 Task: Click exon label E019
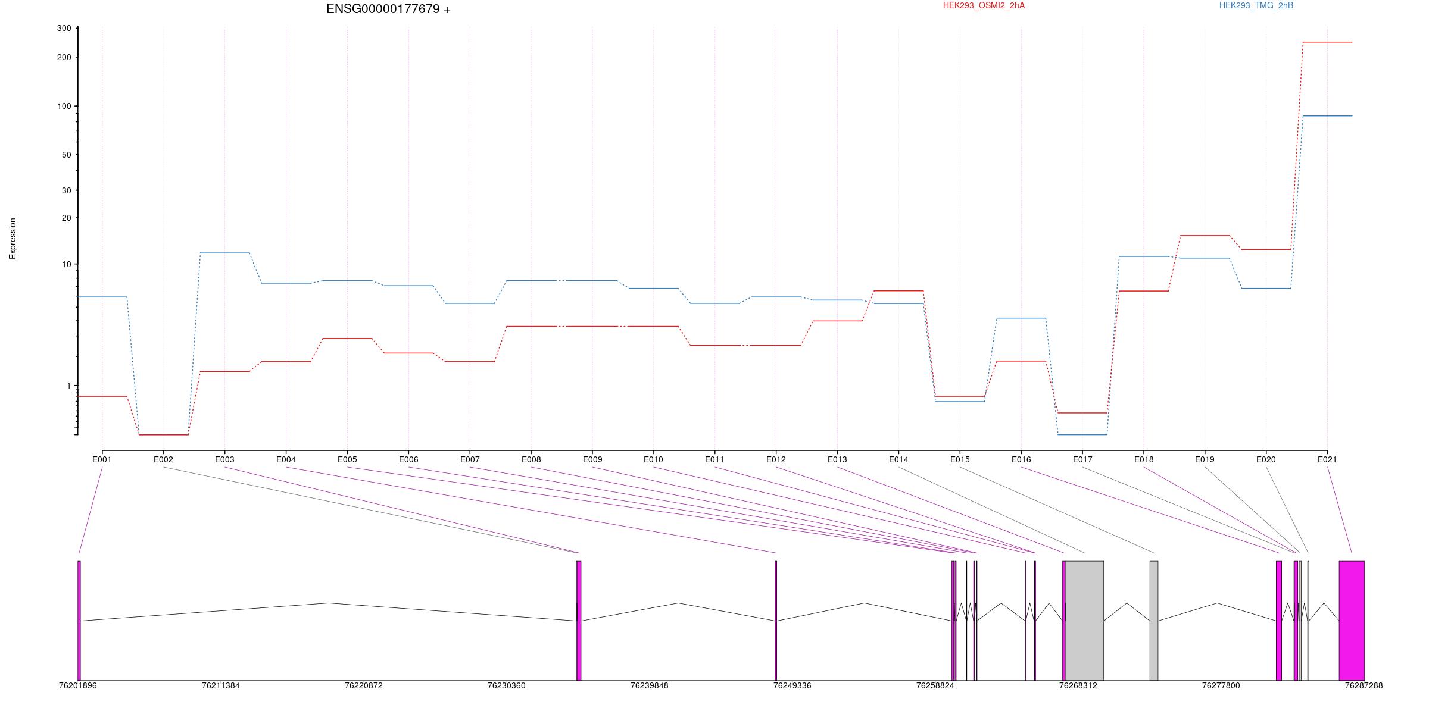pyautogui.click(x=1205, y=459)
